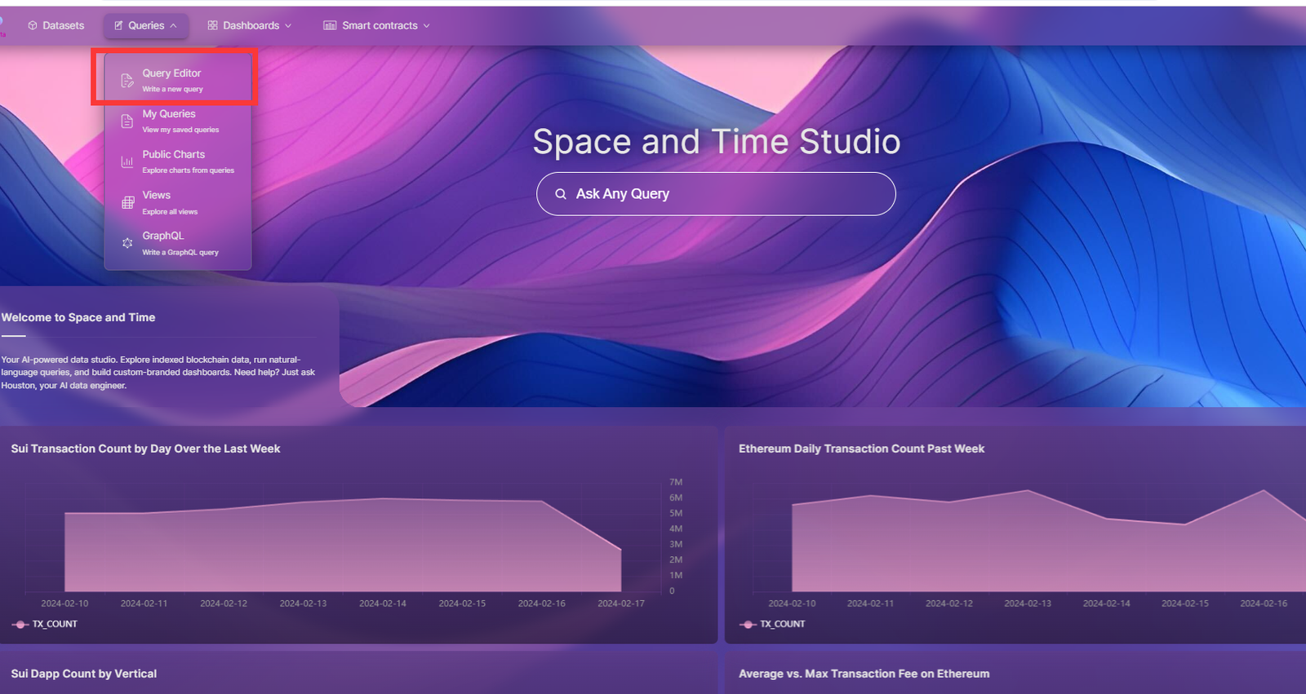The width and height of the screenshot is (1306, 694).
Task: Open the GraphQL menu entry
Action: coord(178,243)
